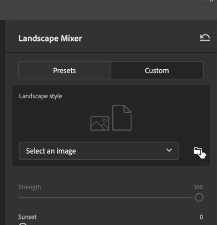Click the Strength label
217x225 pixels.
coord(29,187)
